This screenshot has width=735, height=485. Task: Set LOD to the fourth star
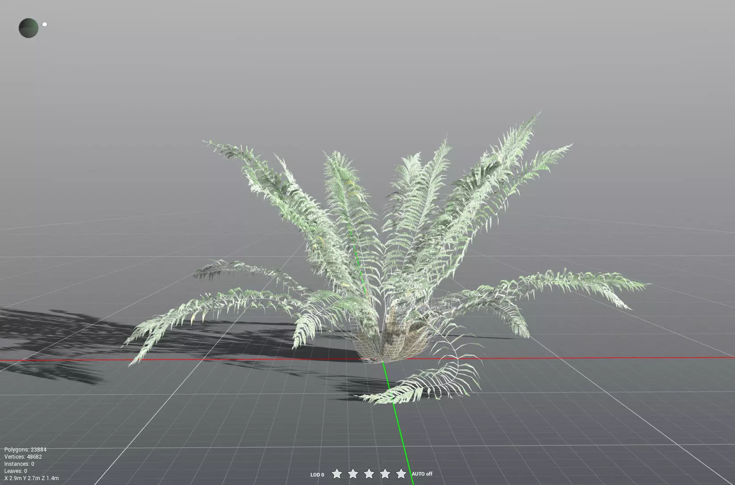tap(385, 473)
